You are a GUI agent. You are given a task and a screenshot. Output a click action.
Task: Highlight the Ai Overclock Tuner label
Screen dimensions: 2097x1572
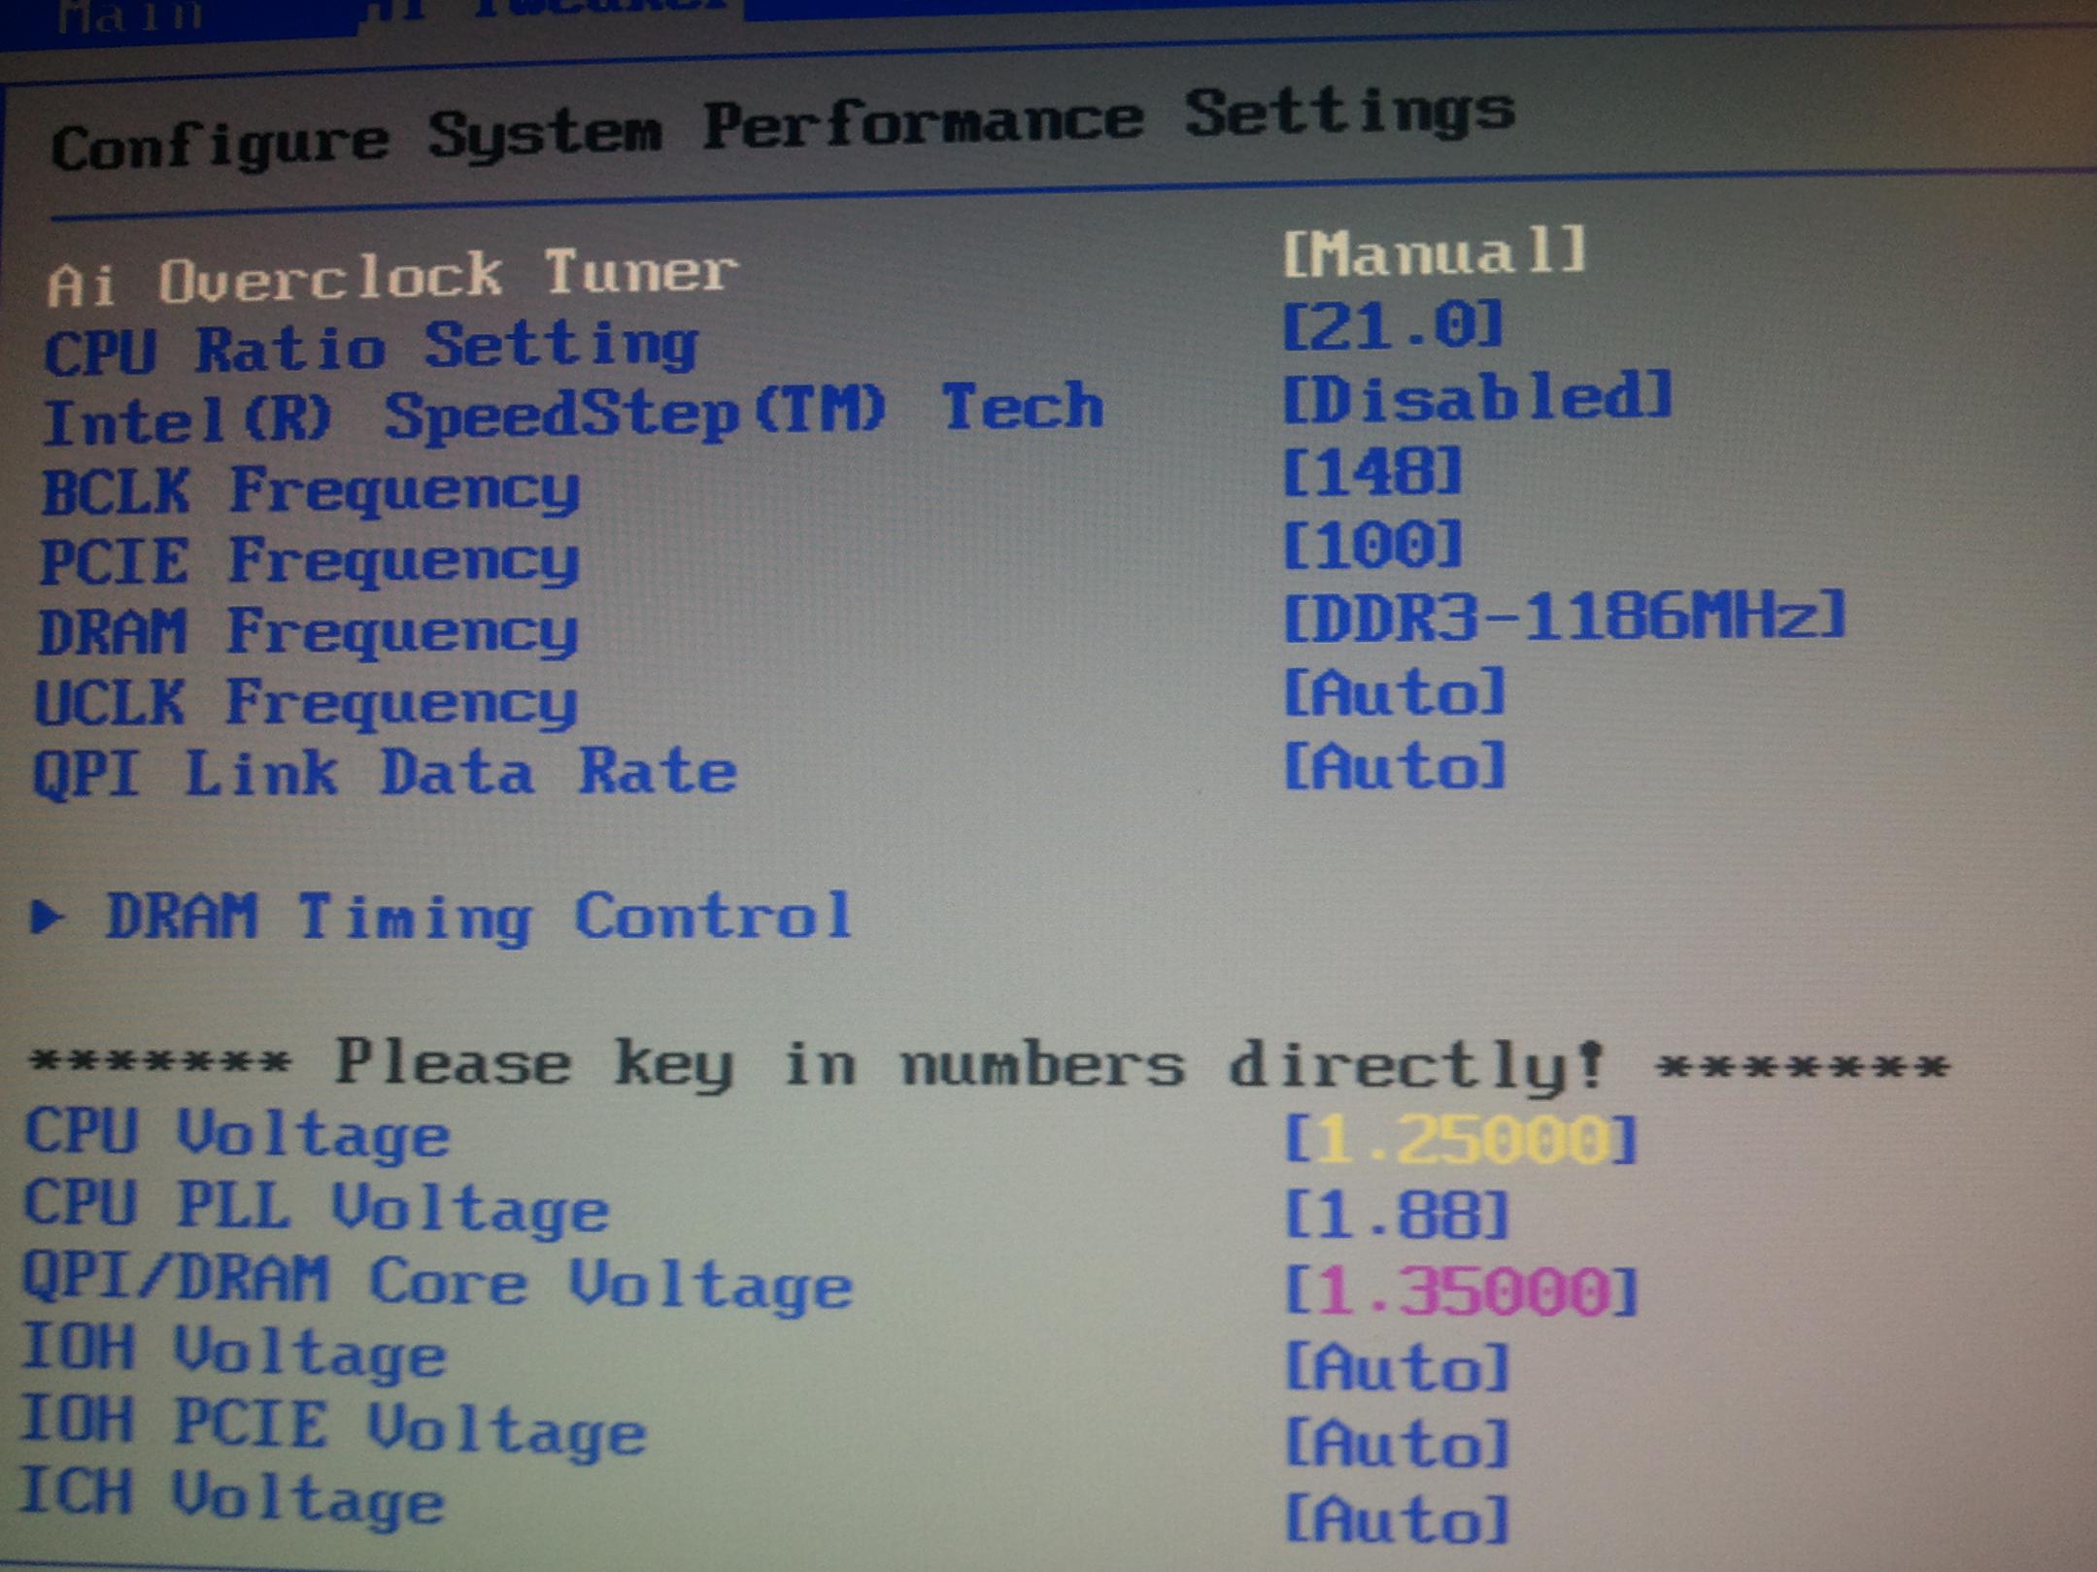tap(392, 278)
